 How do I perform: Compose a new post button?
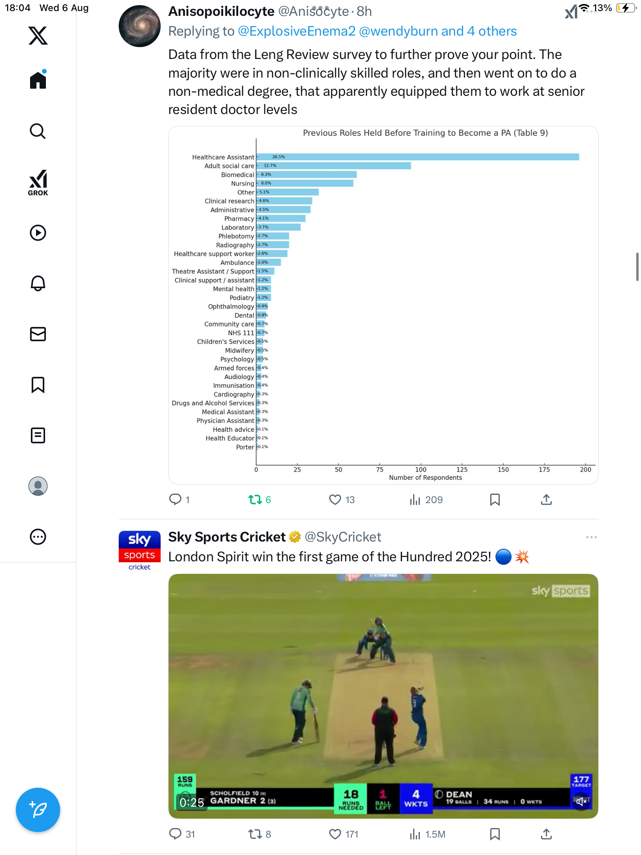click(x=38, y=810)
